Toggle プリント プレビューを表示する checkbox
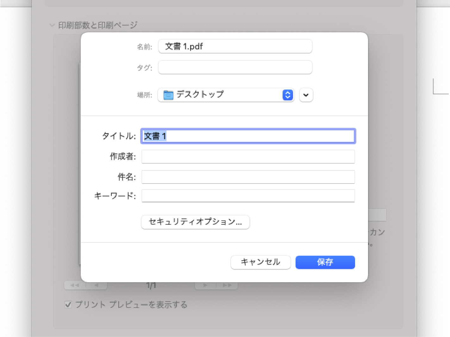Screen dimensions: 450x337 coord(68,304)
